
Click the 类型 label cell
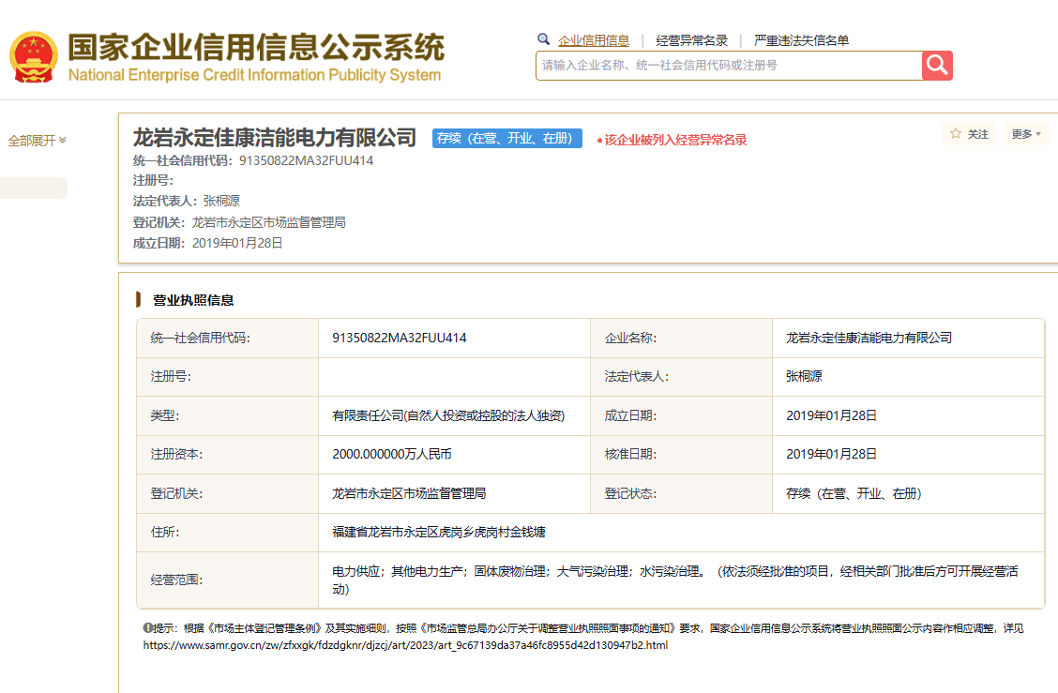click(x=227, y=415)
